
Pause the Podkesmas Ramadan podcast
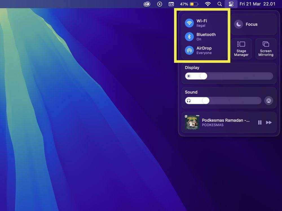click(x=260, y=122)
